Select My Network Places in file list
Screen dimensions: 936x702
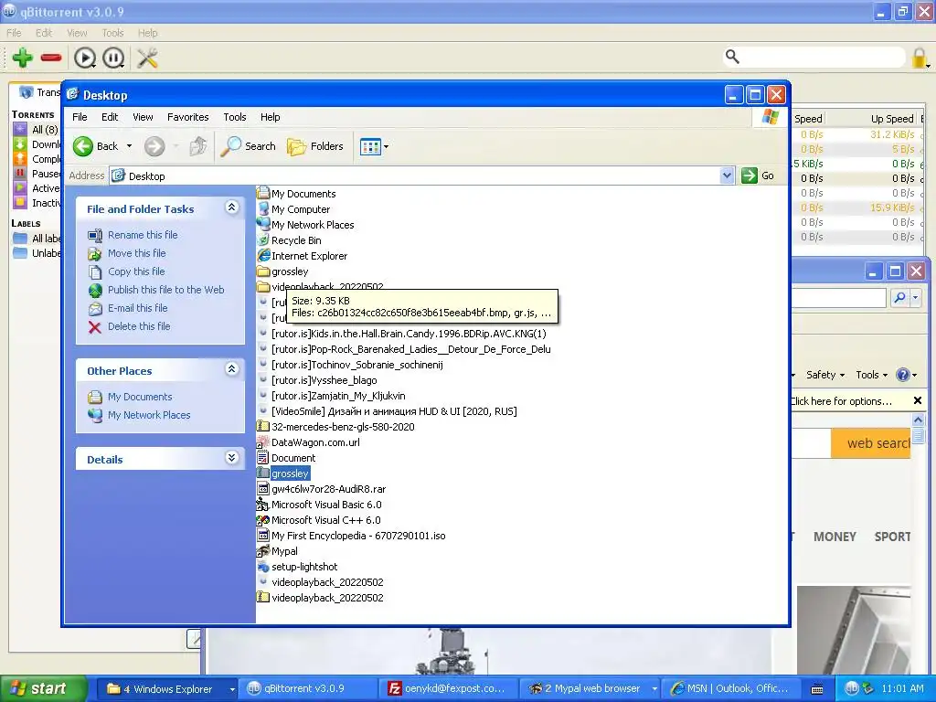click(x=306, y=225)
